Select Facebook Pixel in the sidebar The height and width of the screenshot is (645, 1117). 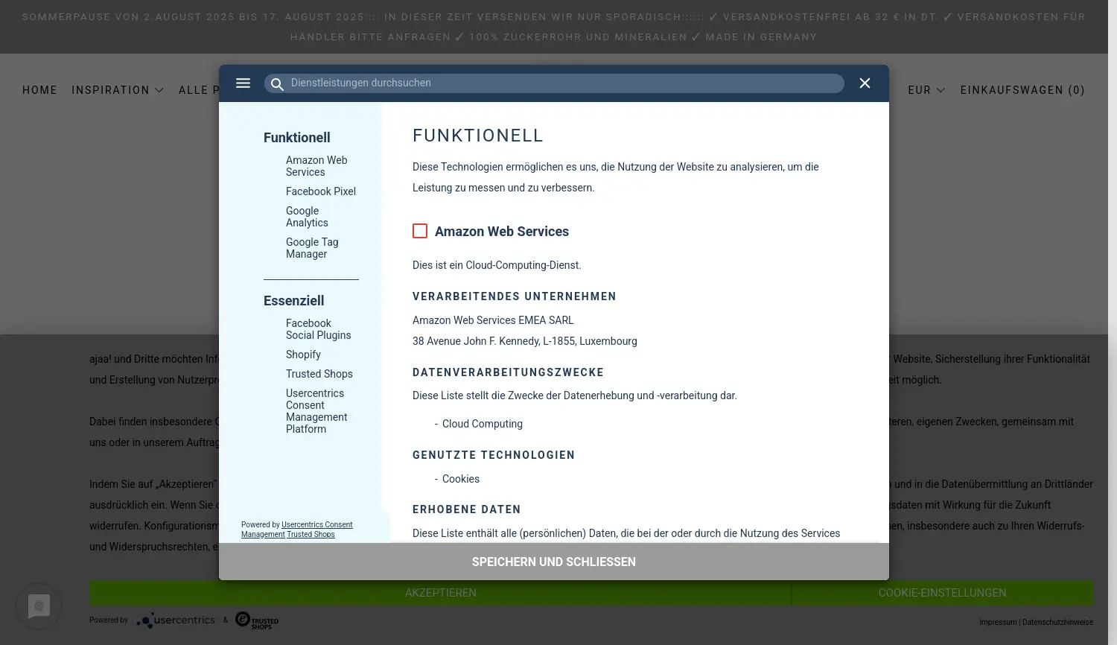[x=321, y=191]
